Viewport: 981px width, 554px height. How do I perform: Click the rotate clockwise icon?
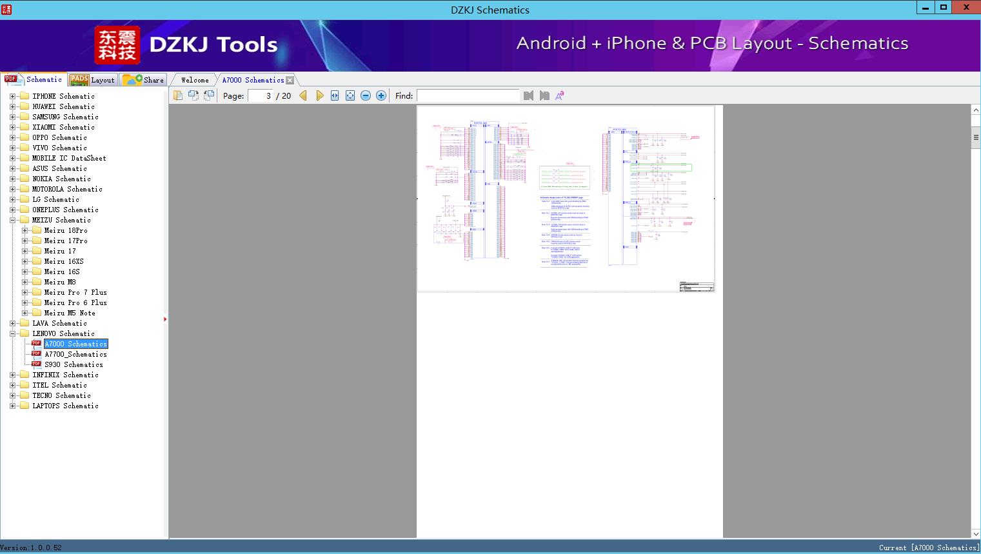pyautogui.click(x=208, y=95)
